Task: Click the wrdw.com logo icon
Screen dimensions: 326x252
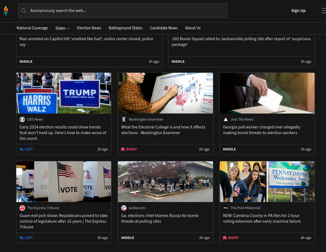Action: tap(124, 208)
